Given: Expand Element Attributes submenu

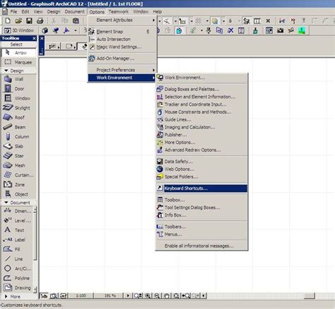Looking at the screenshot, I should [122, 20].
